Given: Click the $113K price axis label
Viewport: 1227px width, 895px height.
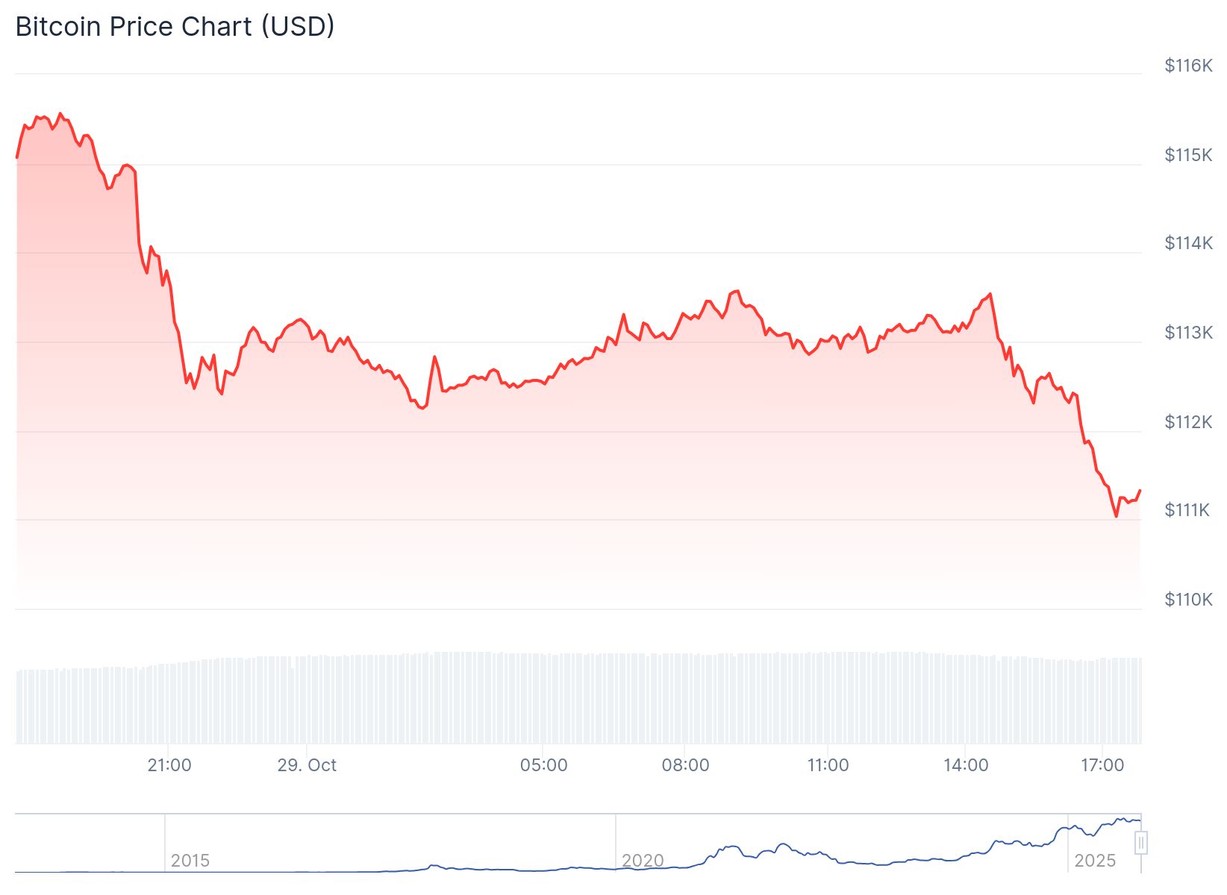Looking at the screenshot, I should (1188, 333).
